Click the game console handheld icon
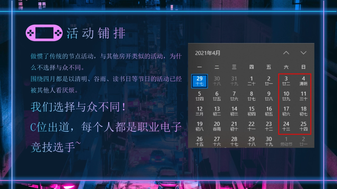This screenshot has height=189, width=337. tap(44, 33)
